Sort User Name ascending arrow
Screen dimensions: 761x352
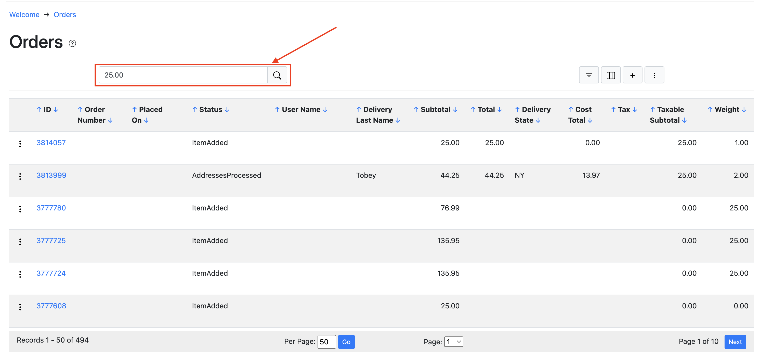(277, 109)
